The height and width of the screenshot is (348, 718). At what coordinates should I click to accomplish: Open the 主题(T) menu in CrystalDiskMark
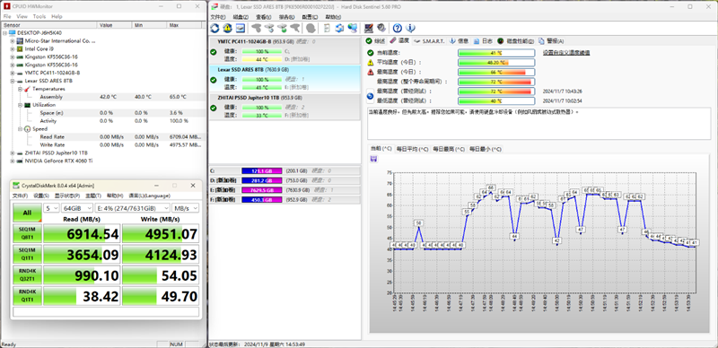[93, 196]
